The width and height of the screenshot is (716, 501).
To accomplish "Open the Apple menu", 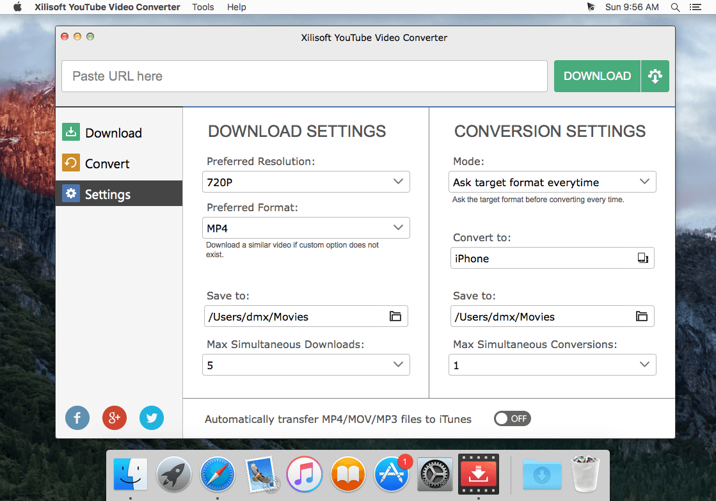I will pos(17,7).
